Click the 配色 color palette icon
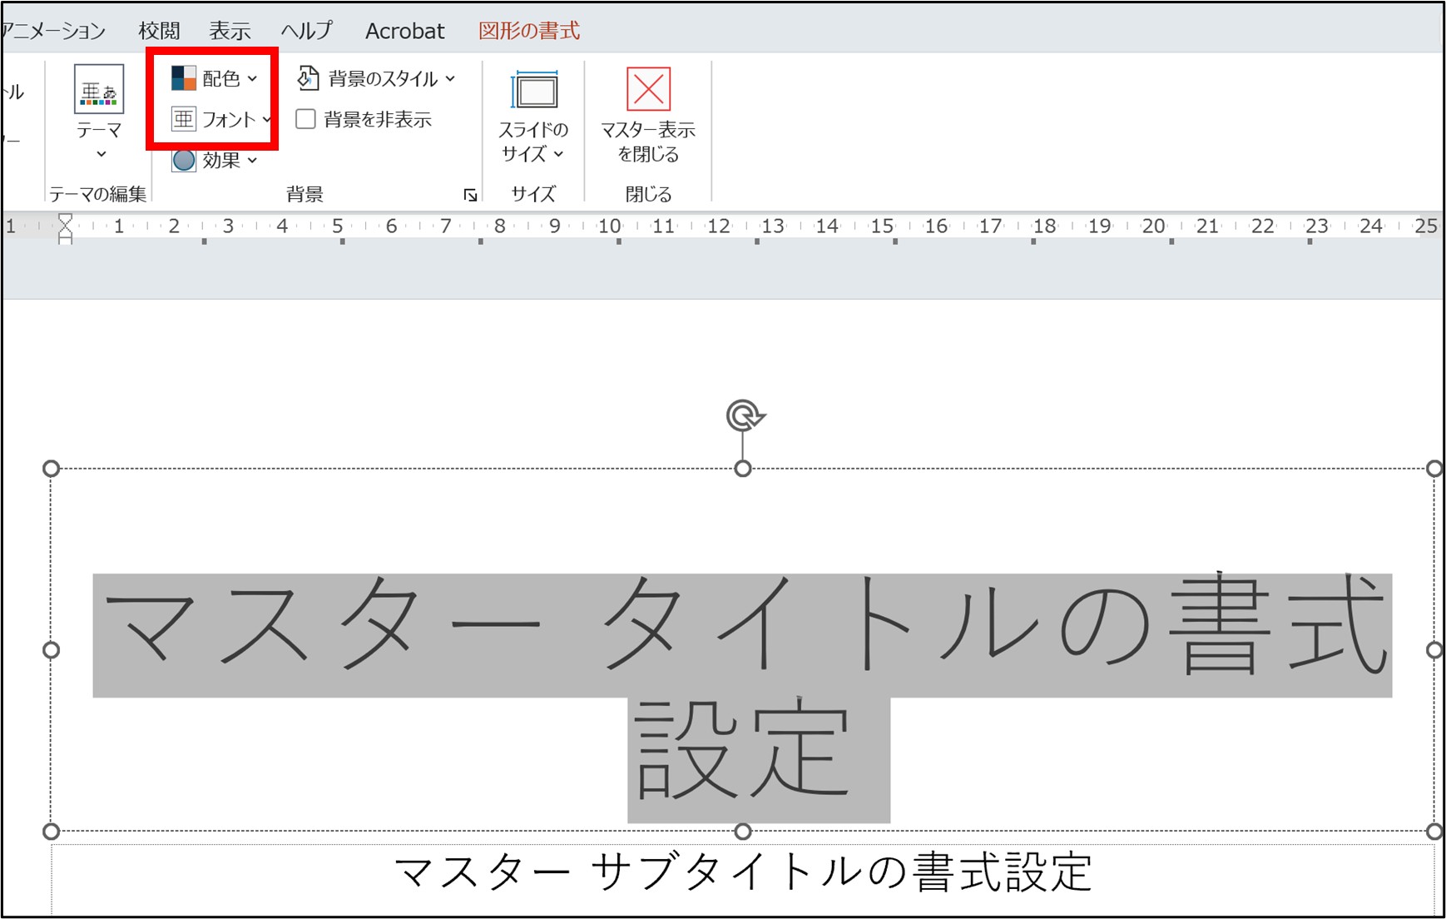Screen dimensions: 1446x919 [184, 78]
